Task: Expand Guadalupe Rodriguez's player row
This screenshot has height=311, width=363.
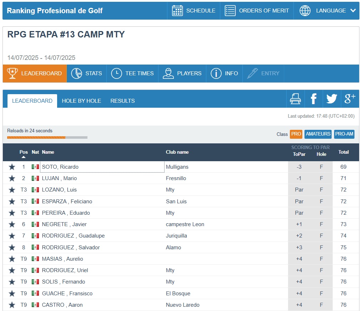Action: point(73,236)
